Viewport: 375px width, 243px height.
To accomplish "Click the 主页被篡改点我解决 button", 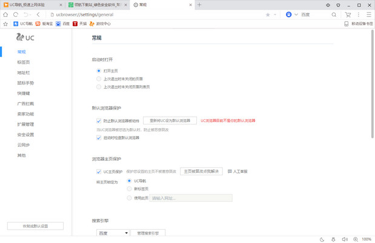I will click(201, 172).
